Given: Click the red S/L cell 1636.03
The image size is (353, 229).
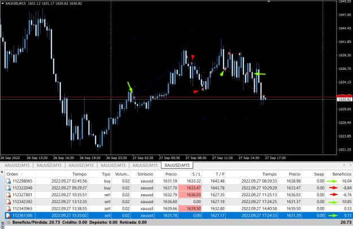Looking at the screenshot, I should (x=190, y=195).
